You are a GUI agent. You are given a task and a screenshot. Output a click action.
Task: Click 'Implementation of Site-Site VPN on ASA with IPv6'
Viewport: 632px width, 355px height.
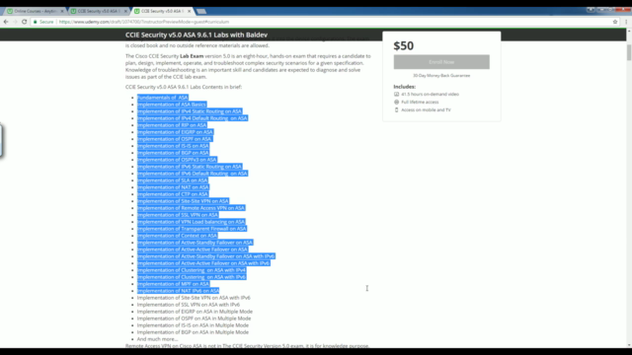coord(194,298)
